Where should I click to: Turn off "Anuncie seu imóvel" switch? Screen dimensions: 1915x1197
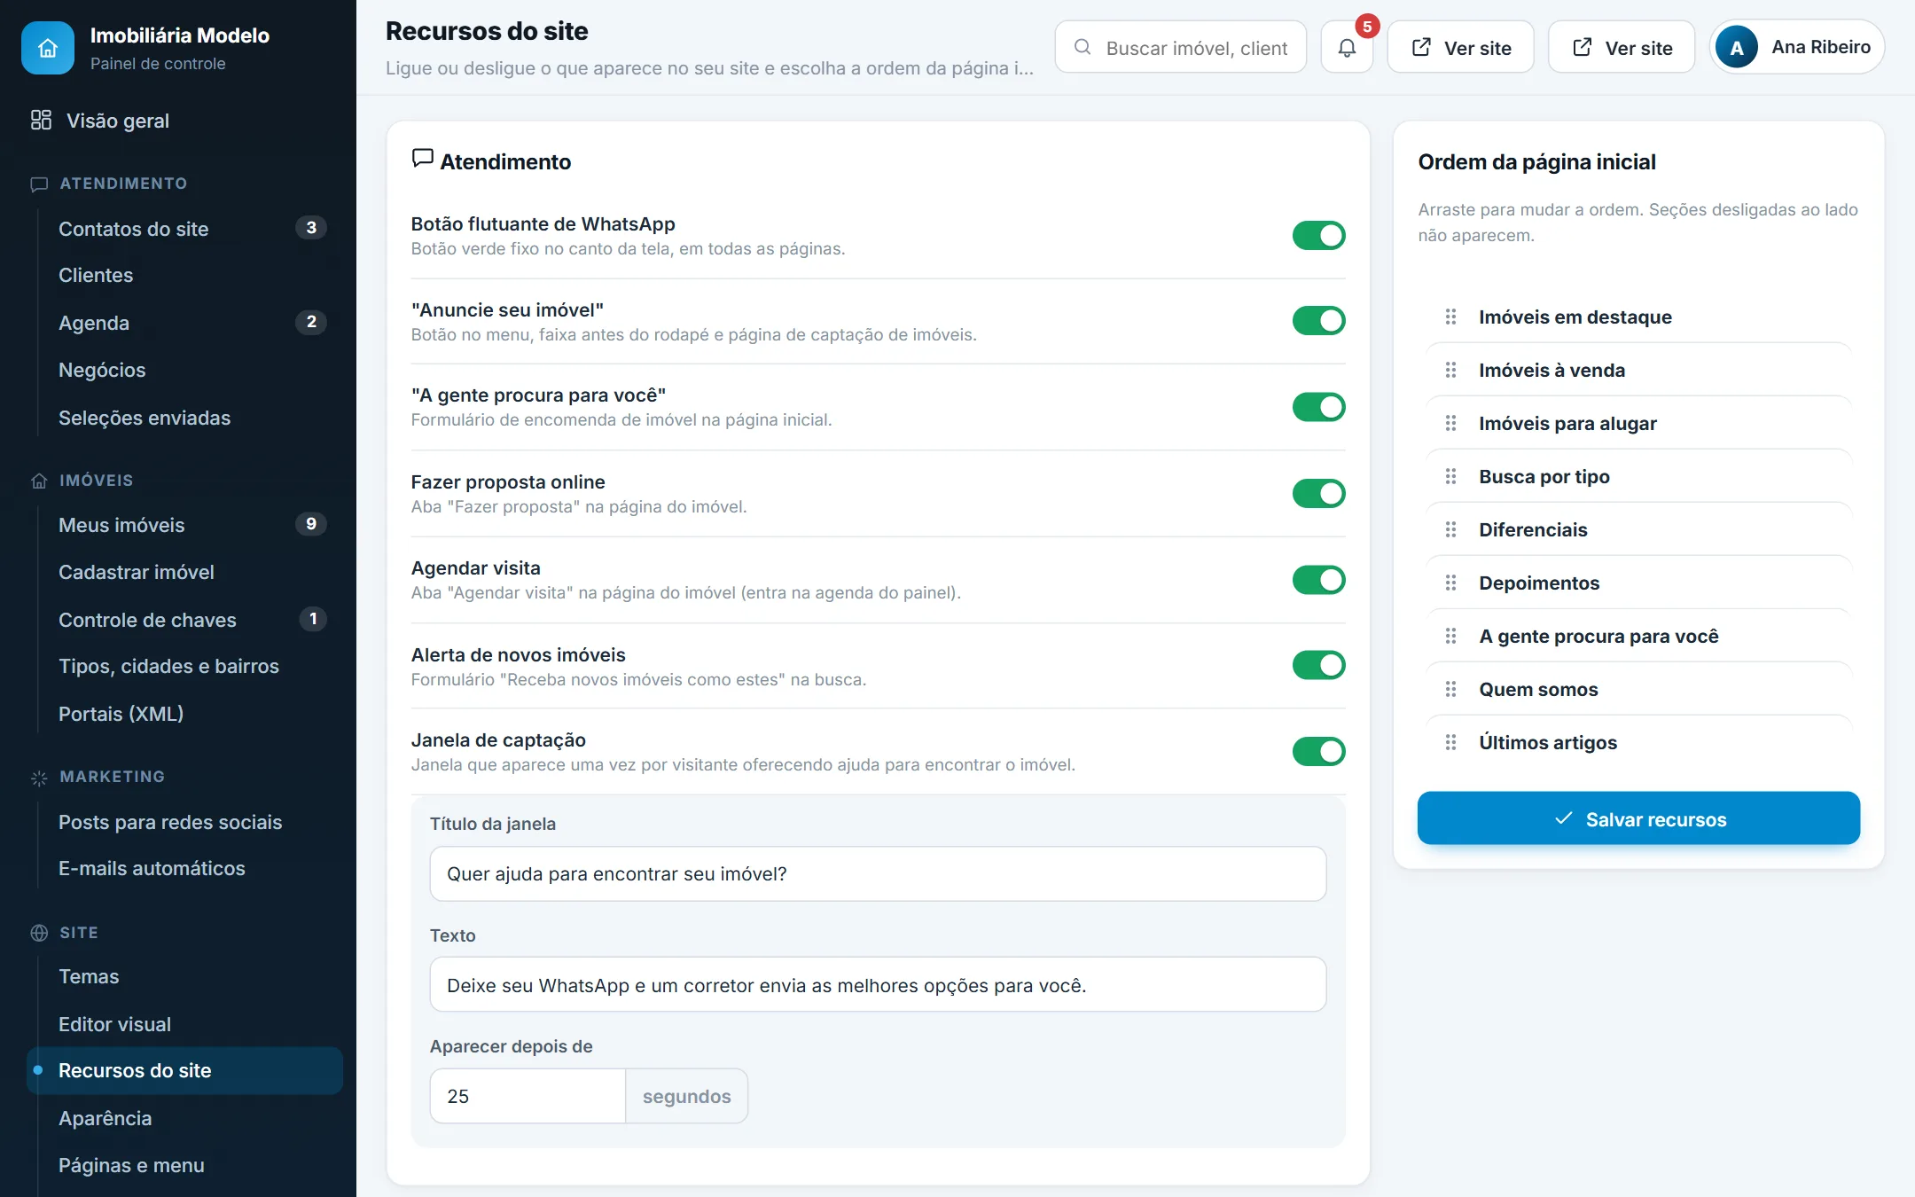(1318, 320)
